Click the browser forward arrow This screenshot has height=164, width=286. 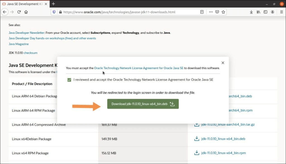[12, 12]
